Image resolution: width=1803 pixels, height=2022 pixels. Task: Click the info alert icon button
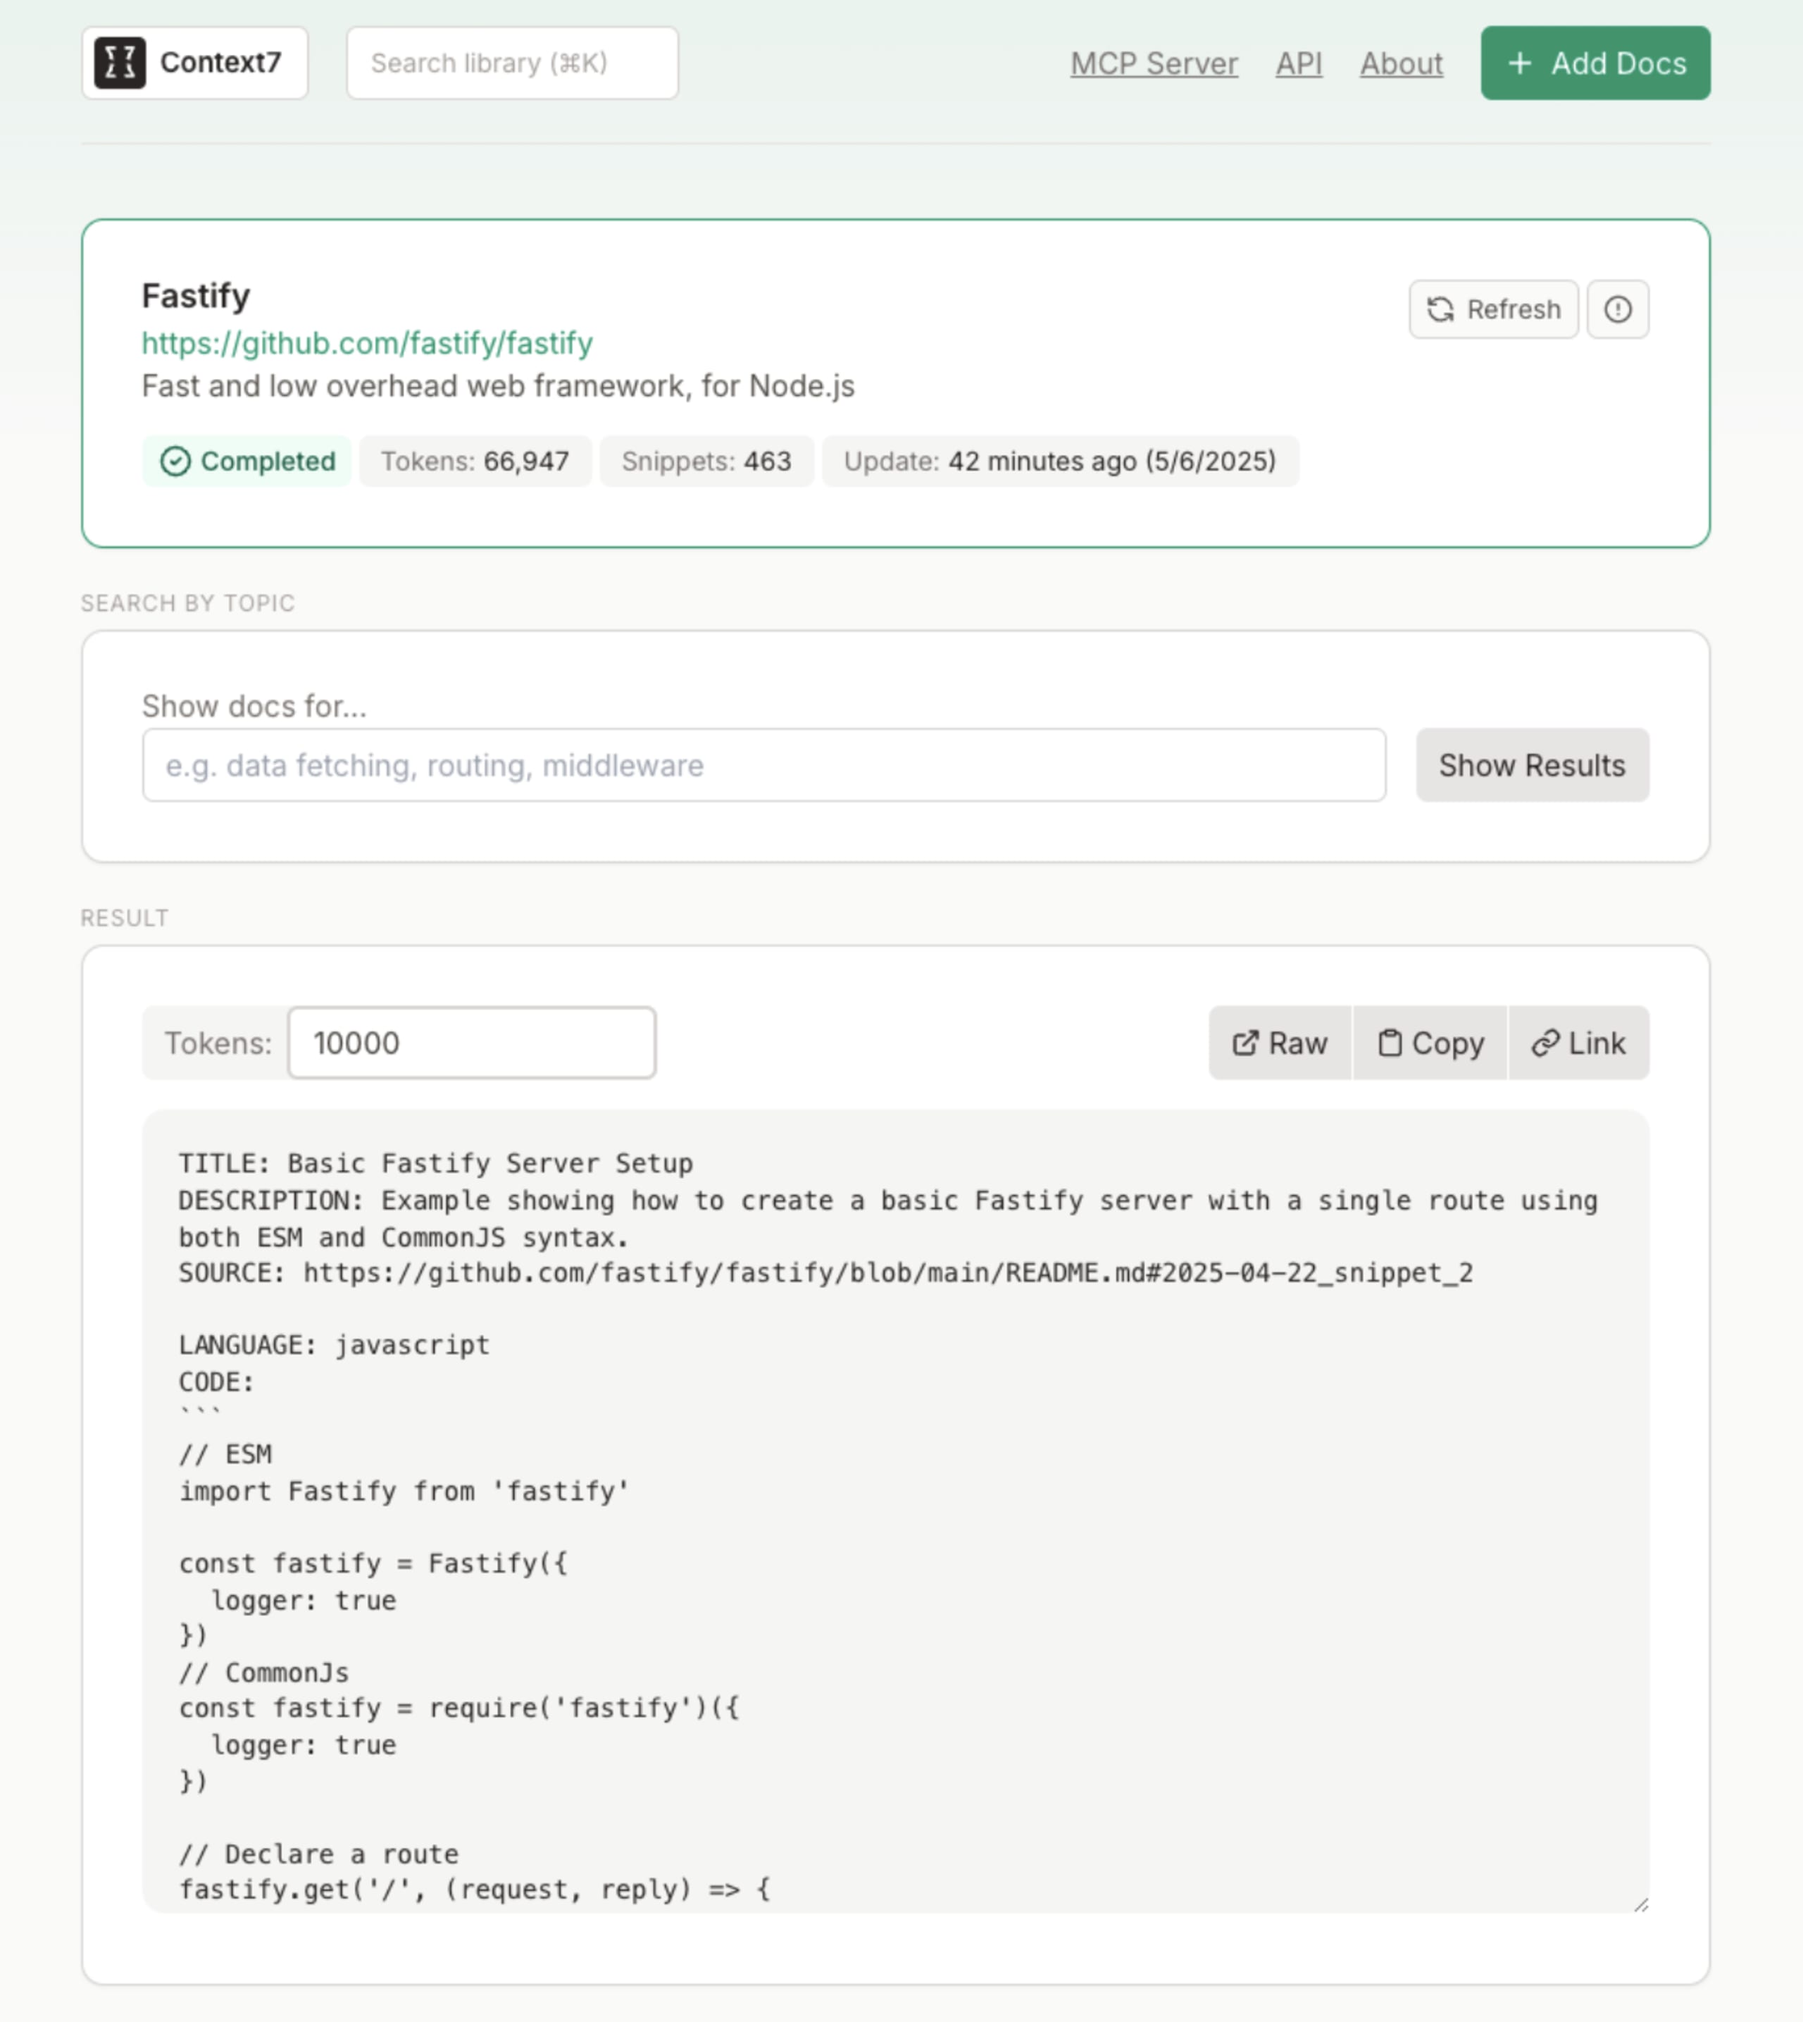tap(1618, 309)
